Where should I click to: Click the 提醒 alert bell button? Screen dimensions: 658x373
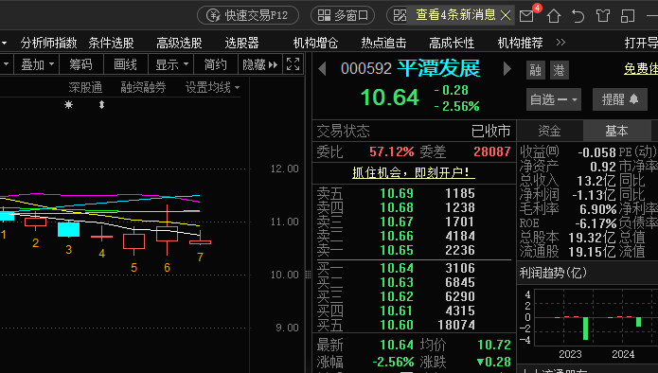[x=620, y=99]
